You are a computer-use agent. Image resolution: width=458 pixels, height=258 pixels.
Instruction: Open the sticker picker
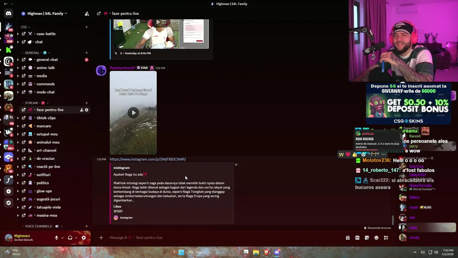pyautogui.click(x=367, y=238)
